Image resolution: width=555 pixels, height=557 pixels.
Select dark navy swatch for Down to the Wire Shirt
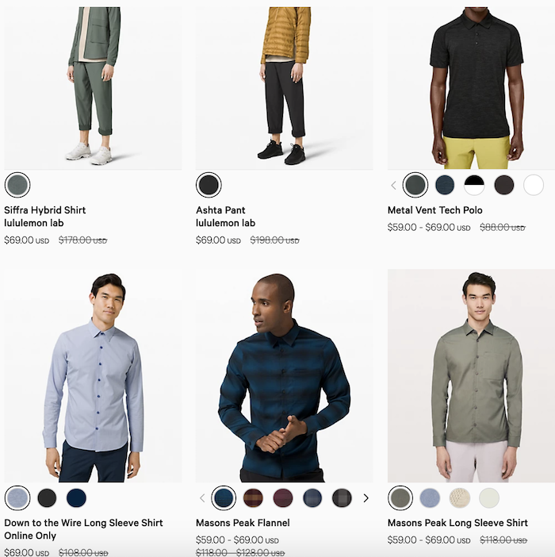point(76,497)
